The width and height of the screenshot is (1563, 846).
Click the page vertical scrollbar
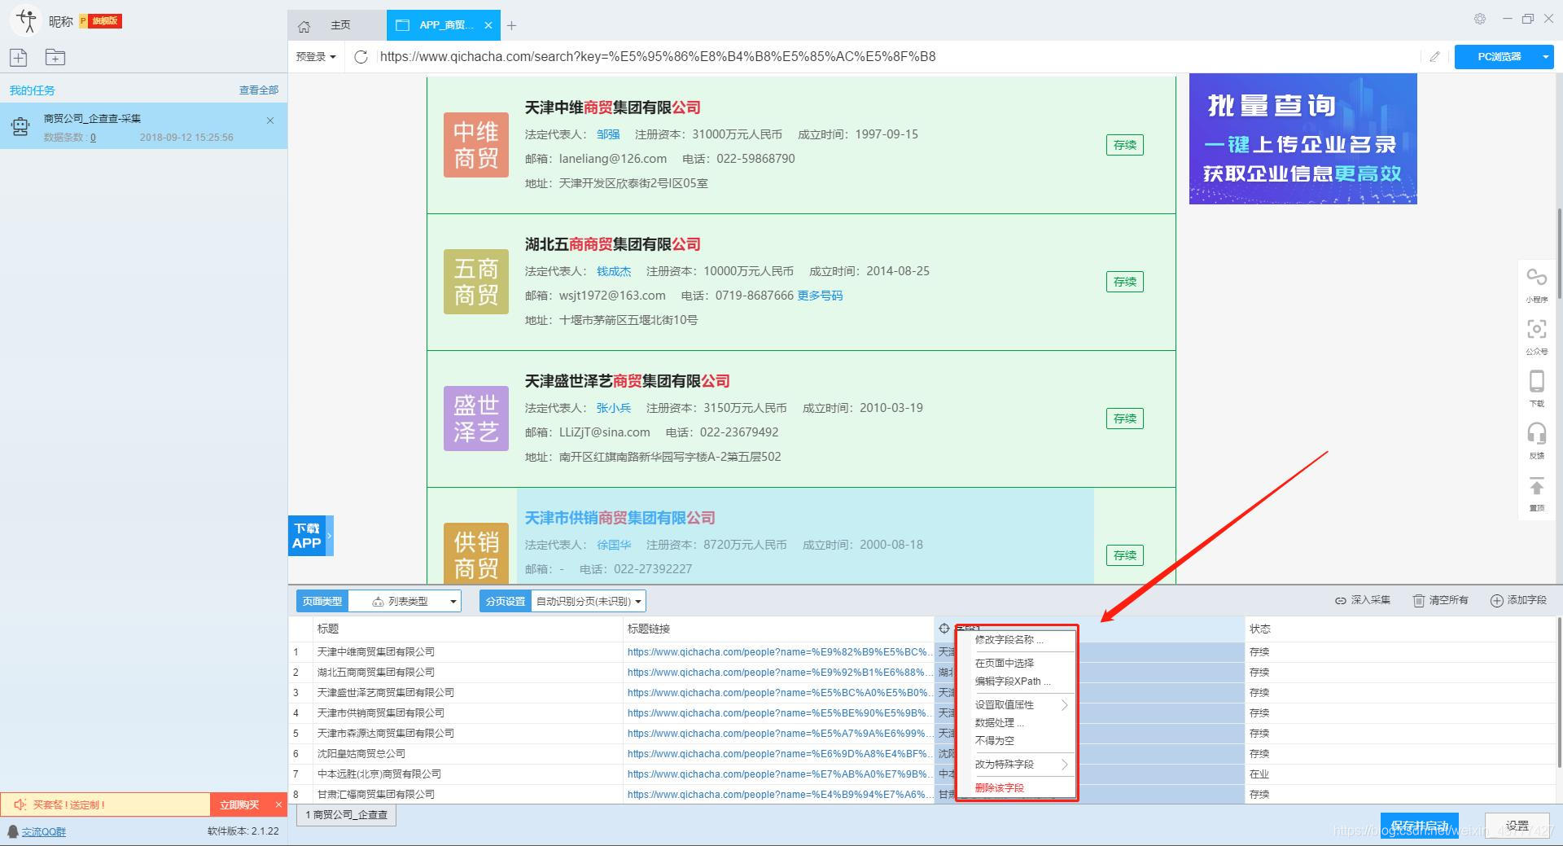1558,252
